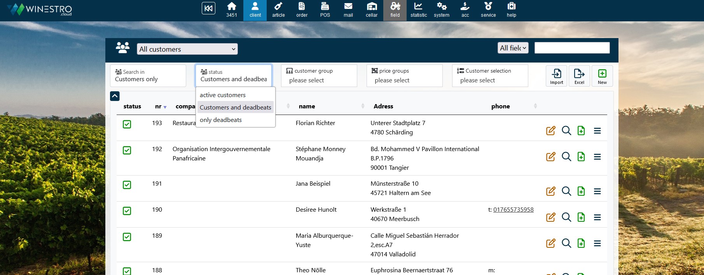Click the search text field
Image resolution: width=704 pixels, height=275 pixels.
point(572,48)
